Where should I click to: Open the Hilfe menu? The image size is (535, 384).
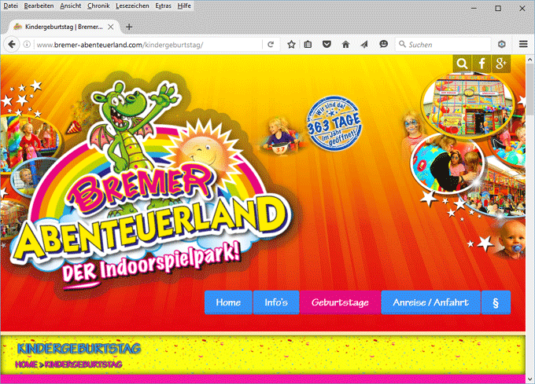(184, 5)
